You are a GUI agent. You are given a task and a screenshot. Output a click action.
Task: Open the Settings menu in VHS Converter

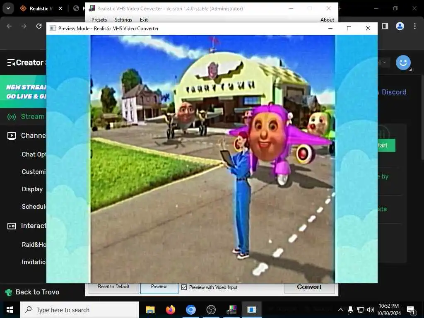pos(123,19)
